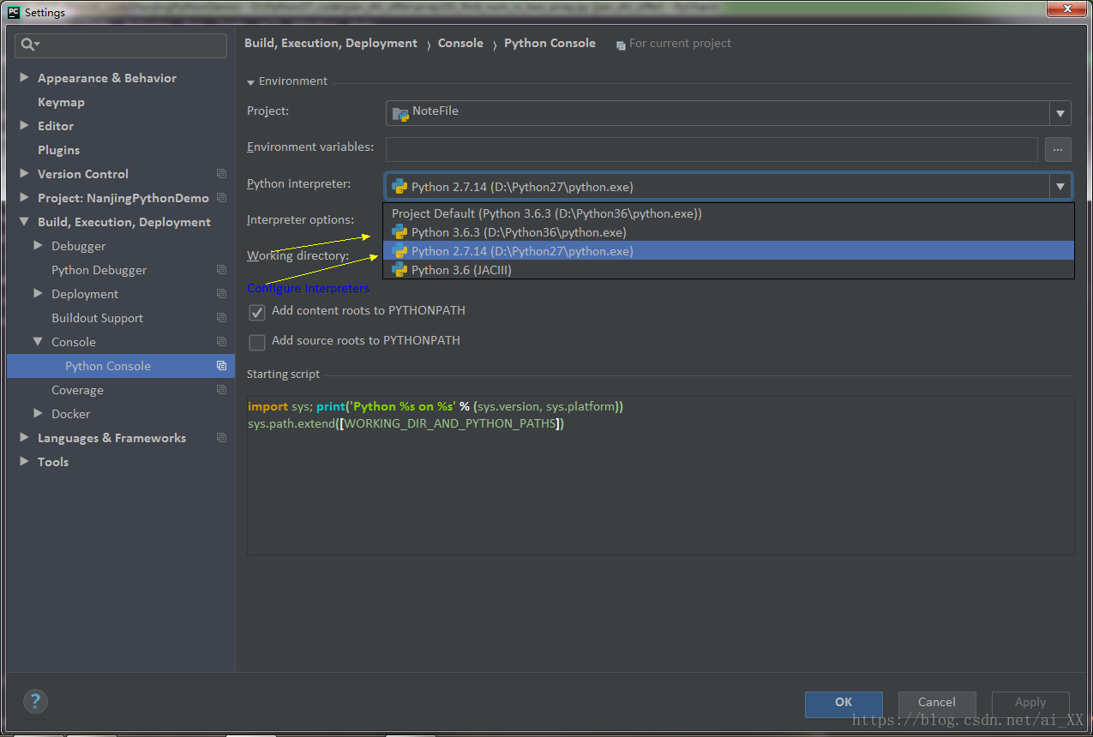
Task: Open environment variables browse (...) button
Action: tap(1058, 149)
